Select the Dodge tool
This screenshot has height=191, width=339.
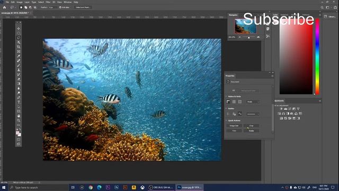coord(19,93)
